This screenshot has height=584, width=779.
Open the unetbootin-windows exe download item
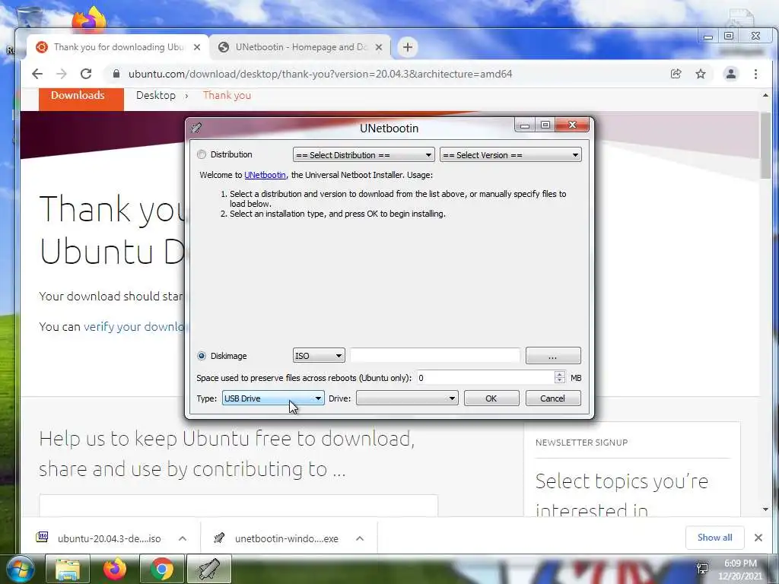[x=287, y=539]
